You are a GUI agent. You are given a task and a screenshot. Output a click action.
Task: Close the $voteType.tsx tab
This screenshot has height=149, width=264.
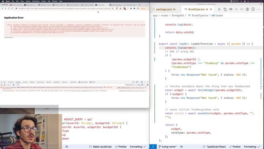click(x=211, y=10)
